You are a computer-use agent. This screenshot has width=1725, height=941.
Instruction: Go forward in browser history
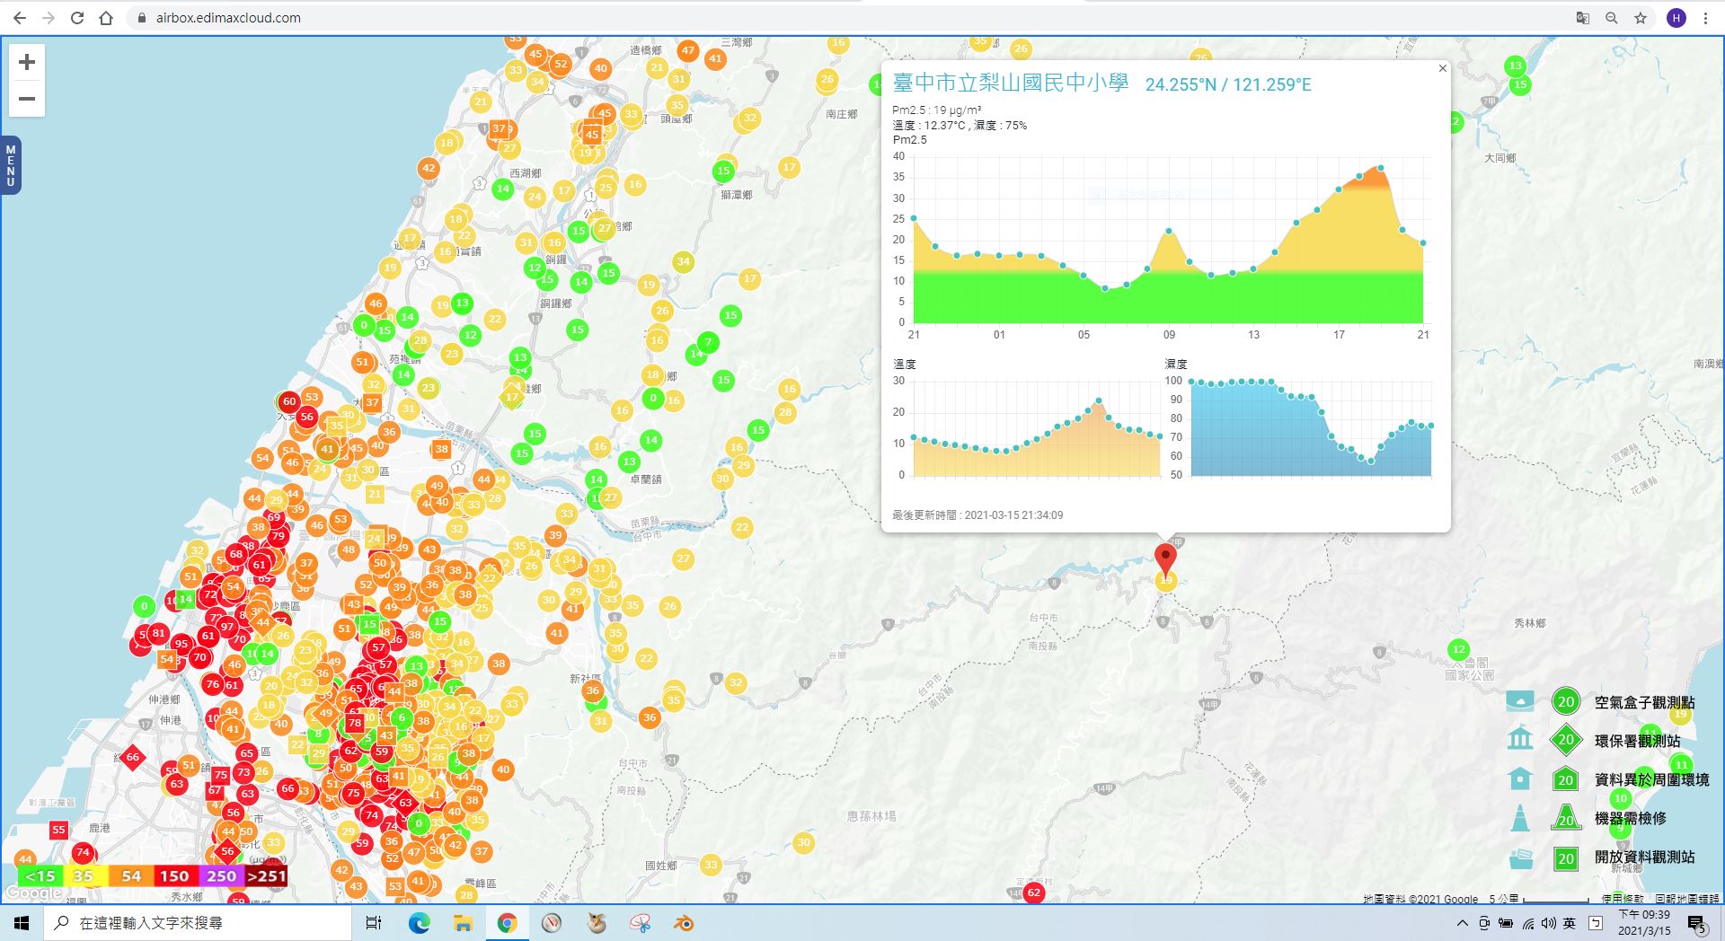point(49,18)
